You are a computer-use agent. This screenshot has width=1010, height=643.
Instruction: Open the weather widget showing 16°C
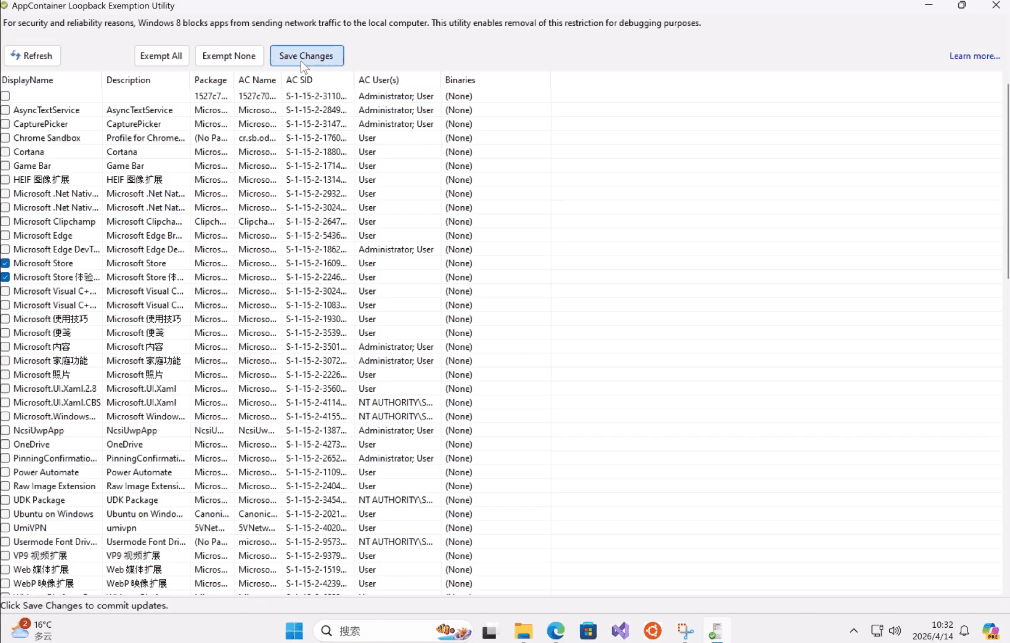click(x=31, y=630)
